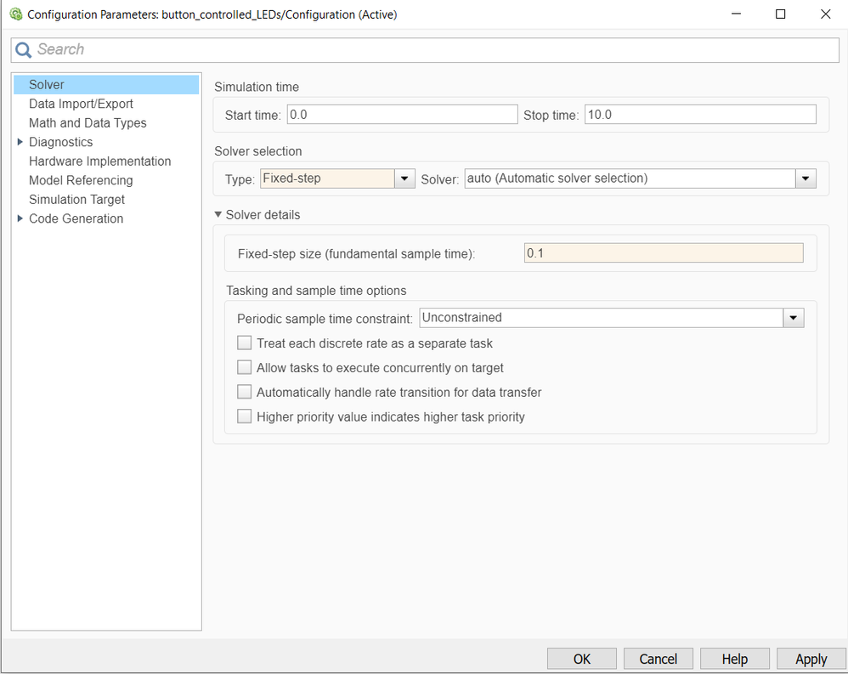848x674 pixels.
Task: Enable Treat each discrete rate as separate task
Action: coord(245,343)
